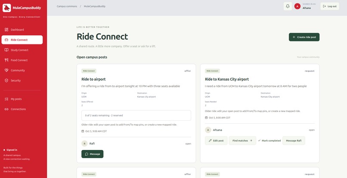Log out using the Log out button
This screenshot has width=347, height=178.
(330, 6)
